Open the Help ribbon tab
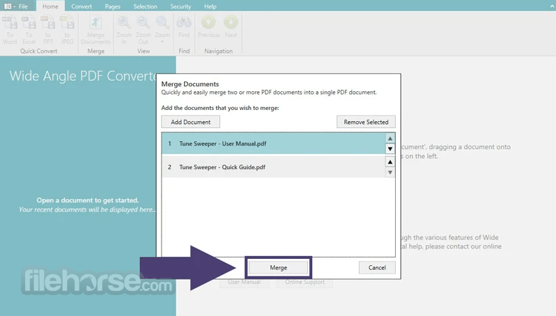The image size is (556, 316). (x=210, y=6)
